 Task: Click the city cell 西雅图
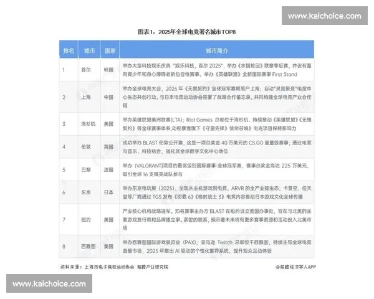coord(89,246)
